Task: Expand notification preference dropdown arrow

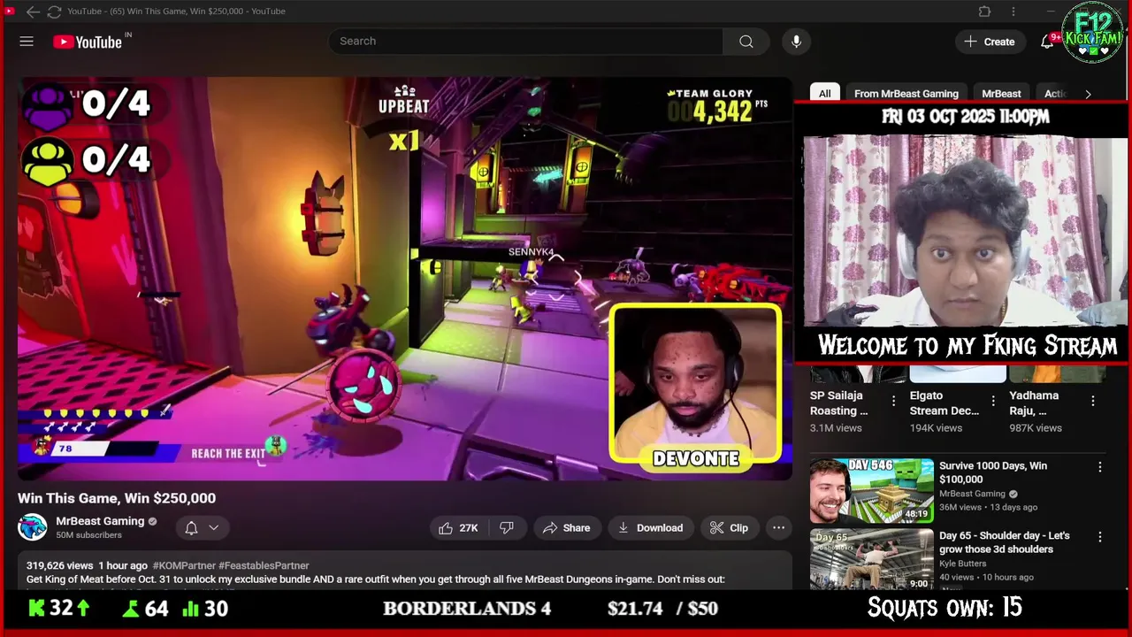Action: coord(213,528)
